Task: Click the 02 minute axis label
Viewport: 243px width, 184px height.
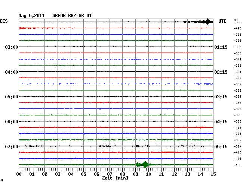Action: click(x=44, y=174)
